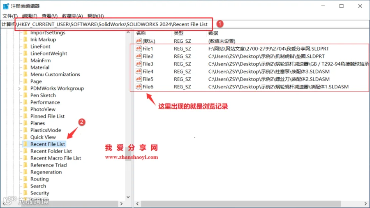The width and height of the screenshot is (370, 208).
Task: Select the Pinned File List folder icon
Action: tap(25, 116)
